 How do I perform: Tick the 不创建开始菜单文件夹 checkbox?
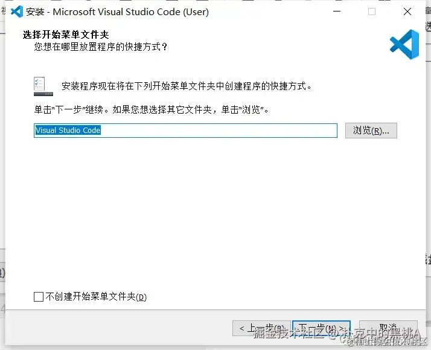coord(39,297)
